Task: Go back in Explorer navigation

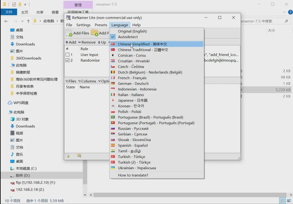Action: 6,21
